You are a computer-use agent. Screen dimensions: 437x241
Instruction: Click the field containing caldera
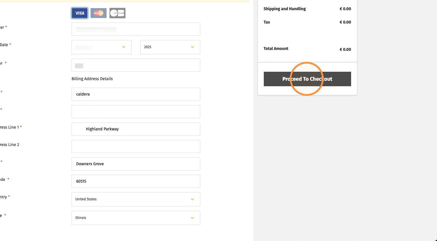(x=136, y=94)
